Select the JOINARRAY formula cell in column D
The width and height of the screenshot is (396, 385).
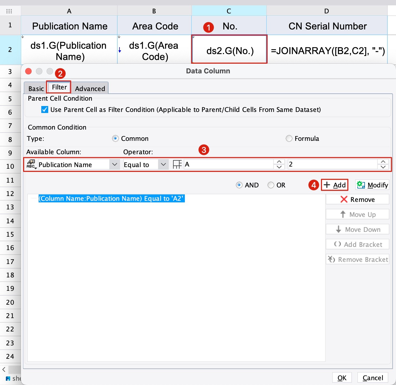(327, 50)
